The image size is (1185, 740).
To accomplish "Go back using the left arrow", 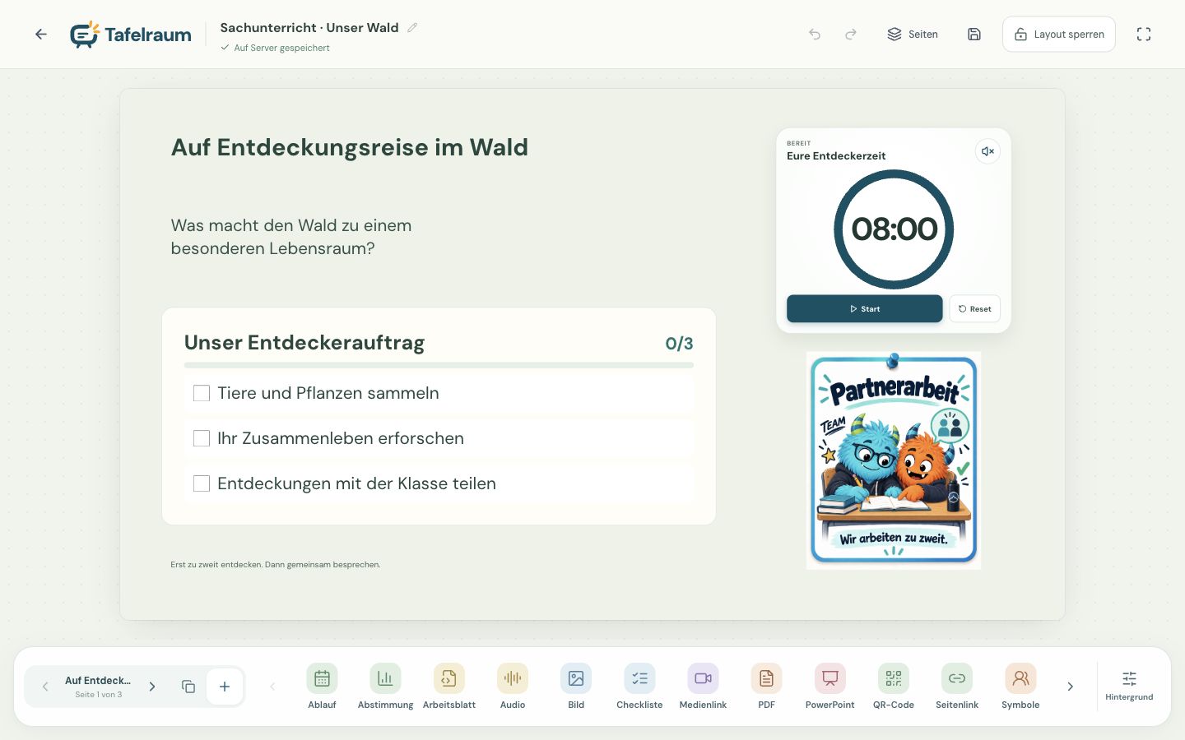I will tap(41, 35).
